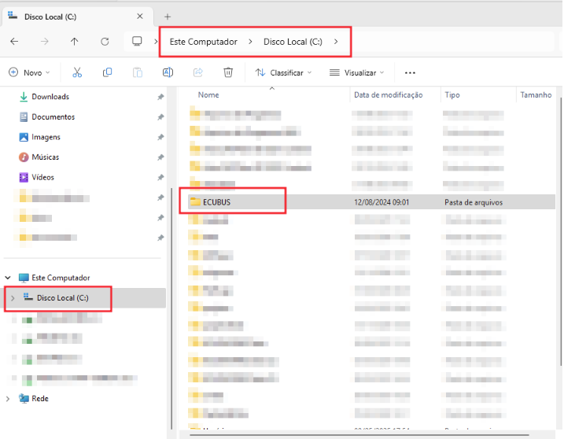Expand the Rede tree node

coord(8,399)
